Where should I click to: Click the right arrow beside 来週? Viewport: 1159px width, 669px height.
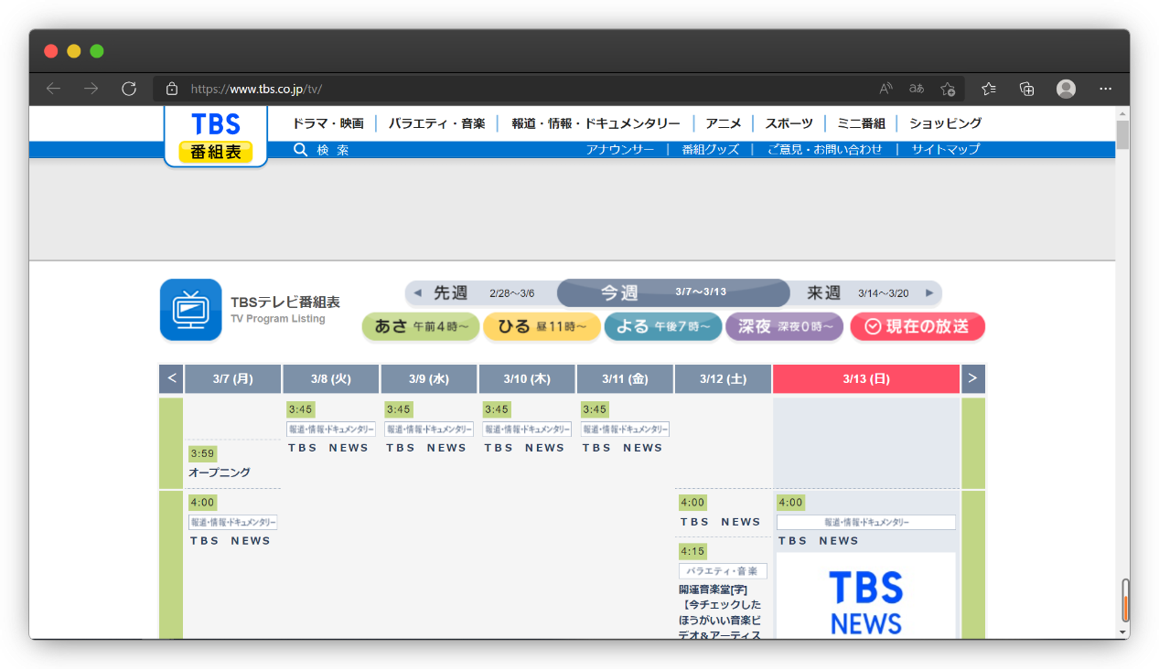coord(929,293)
